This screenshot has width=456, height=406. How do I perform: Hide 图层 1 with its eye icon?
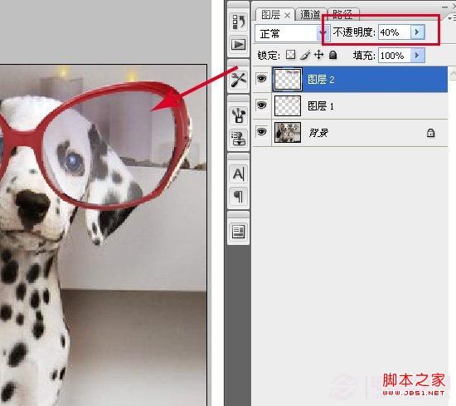pos(261,105)
